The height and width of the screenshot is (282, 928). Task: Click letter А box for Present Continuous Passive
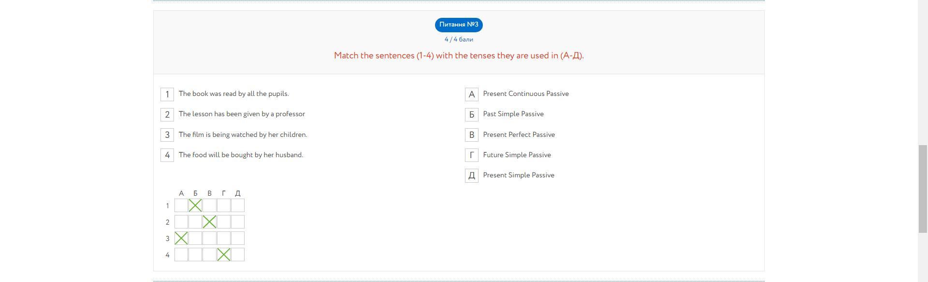(x=472, y=94)
